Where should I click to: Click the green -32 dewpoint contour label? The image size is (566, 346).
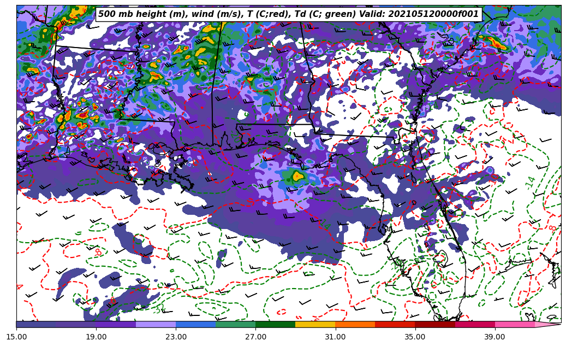(159, 309)
